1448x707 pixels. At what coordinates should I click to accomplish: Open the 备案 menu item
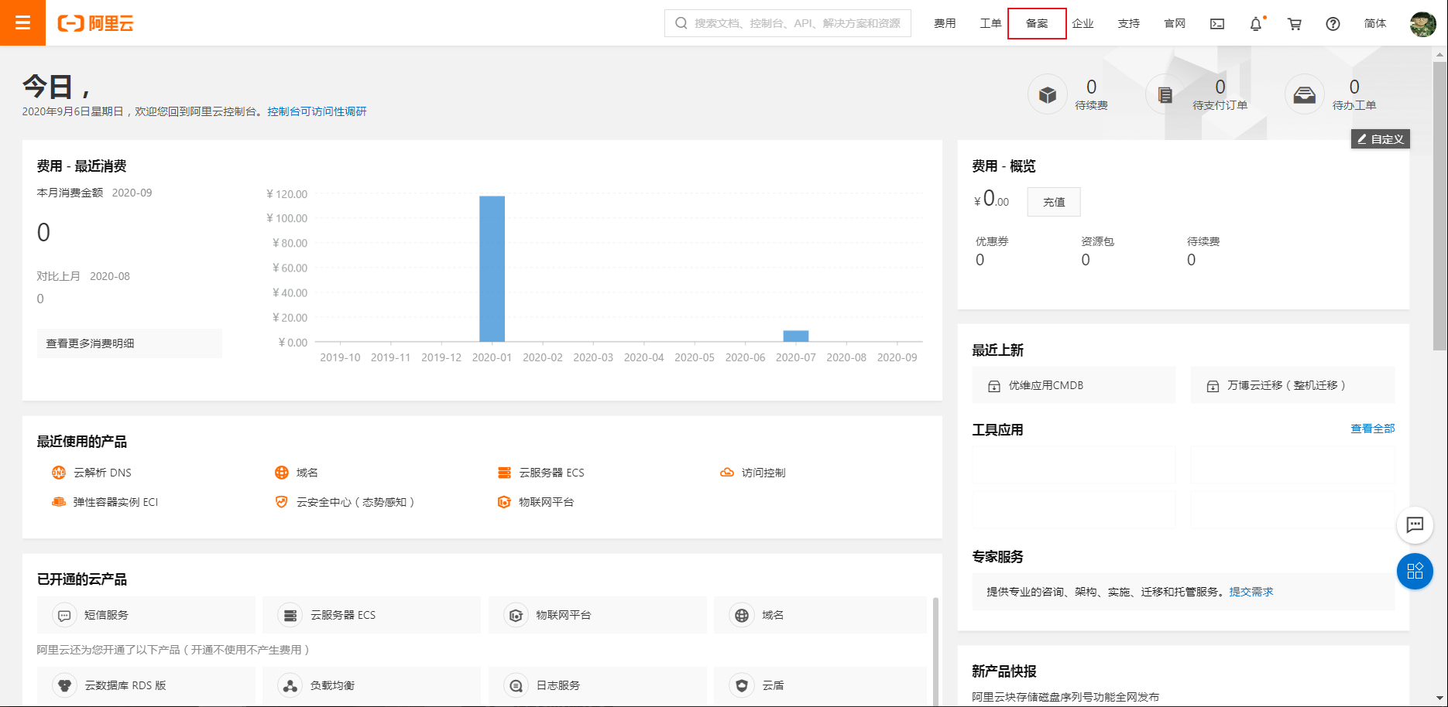coord(1037,24)
